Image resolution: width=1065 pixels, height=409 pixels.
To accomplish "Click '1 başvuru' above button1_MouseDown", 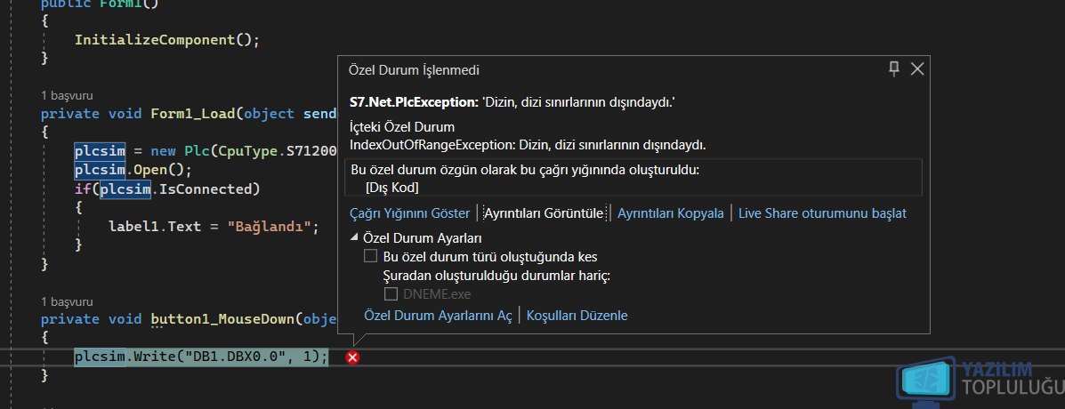I will coord(67,301).
